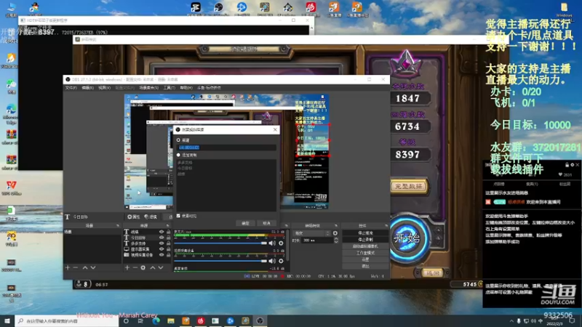The width and height of the screenshot is (582, 327).
Task: Click 确定 to confirm the source dialog
Action: 245,223
